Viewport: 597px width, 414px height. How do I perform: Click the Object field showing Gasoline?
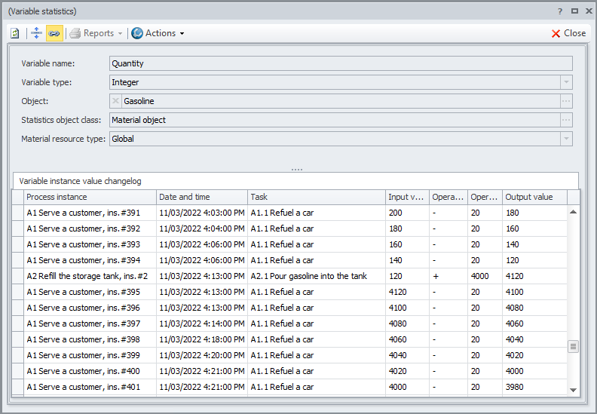coord(341,101)
